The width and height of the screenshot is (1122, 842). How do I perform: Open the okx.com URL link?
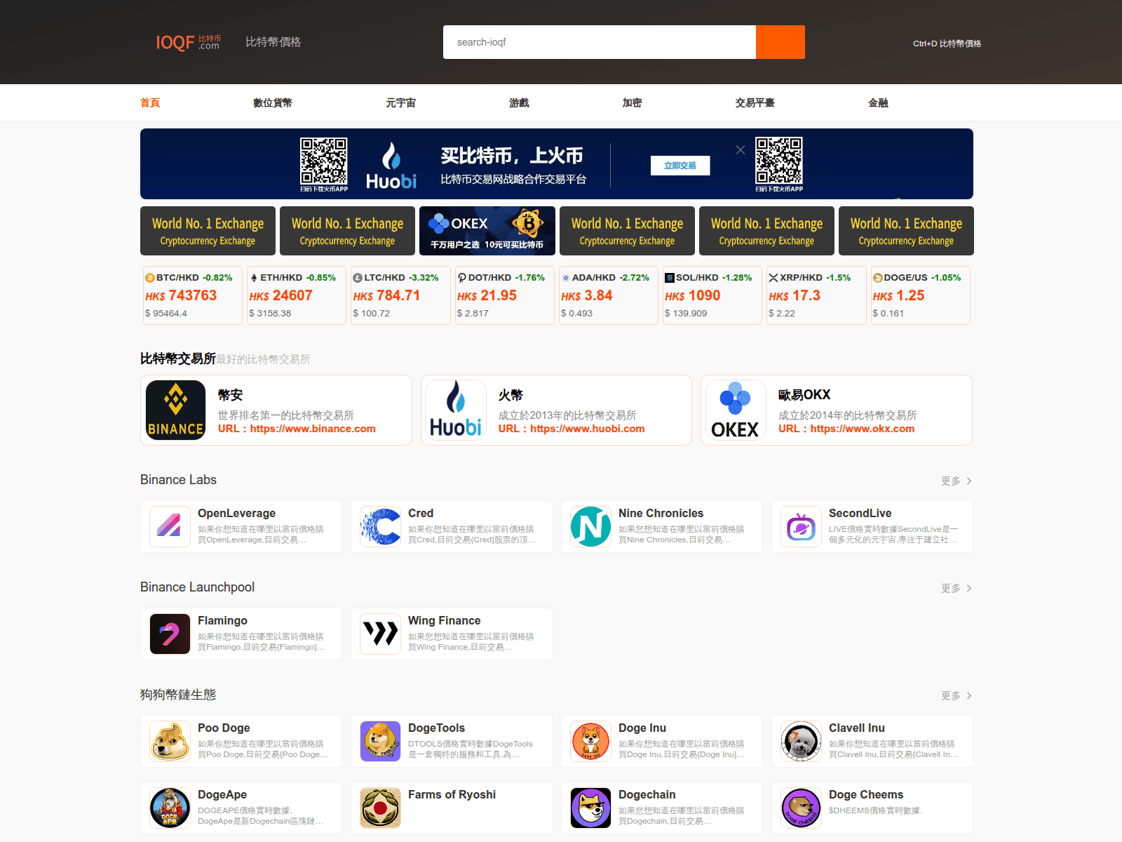[x=863, y=429]
